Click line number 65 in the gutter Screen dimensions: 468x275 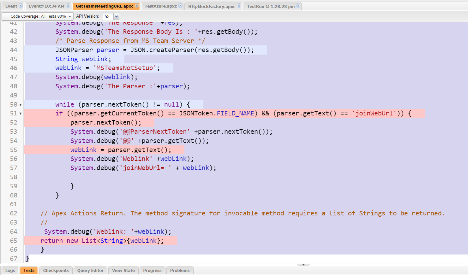(14, 241)
